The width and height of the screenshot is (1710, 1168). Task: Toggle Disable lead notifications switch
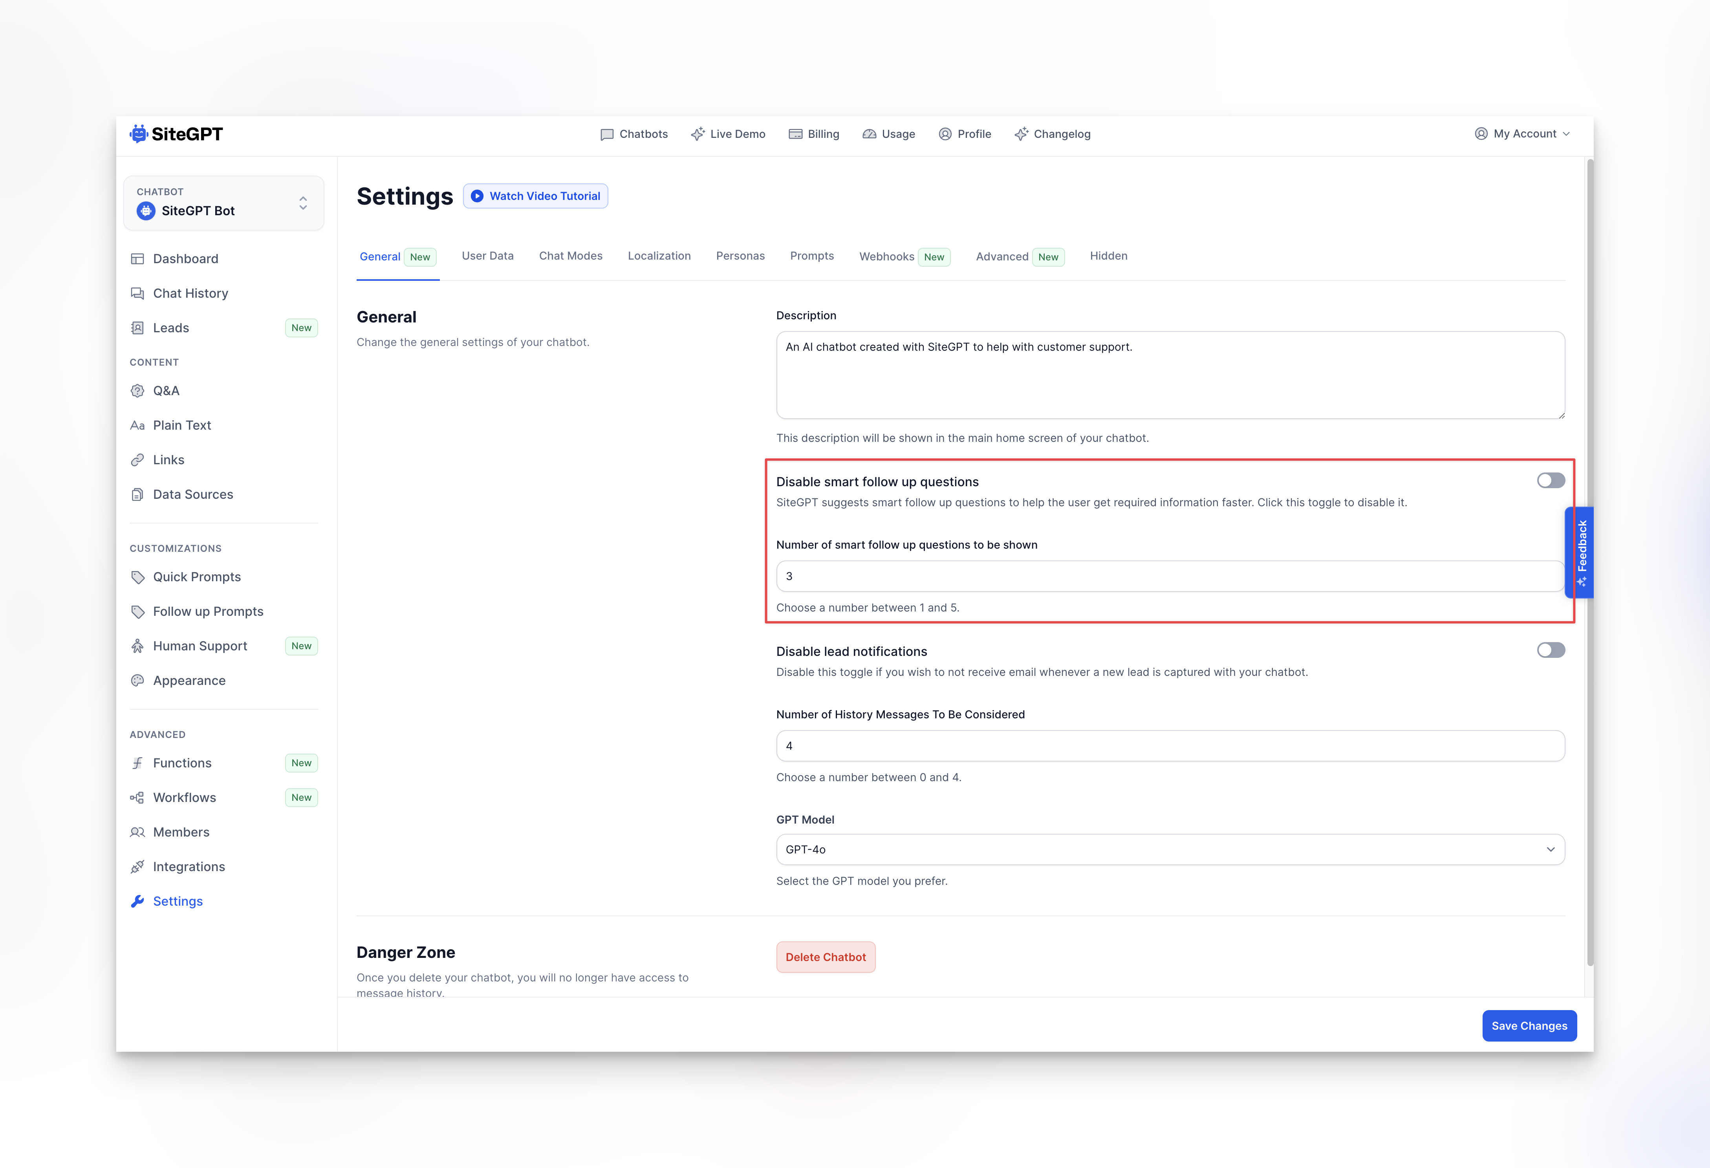point(1550,650)
